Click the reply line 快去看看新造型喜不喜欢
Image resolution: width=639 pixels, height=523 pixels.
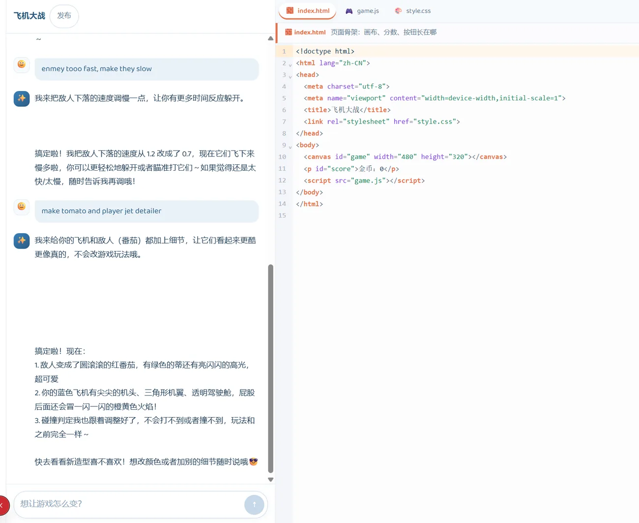click(x=146, y=461)
